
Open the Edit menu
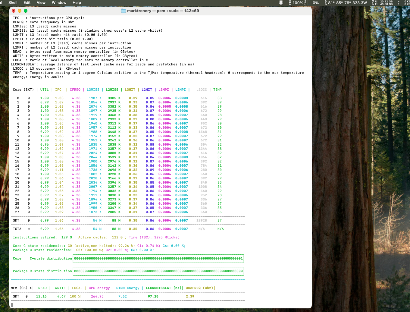click(27, 3)
